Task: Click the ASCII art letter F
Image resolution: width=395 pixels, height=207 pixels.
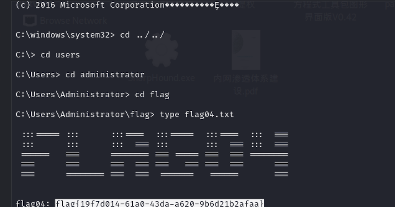Action: point(40,154)
